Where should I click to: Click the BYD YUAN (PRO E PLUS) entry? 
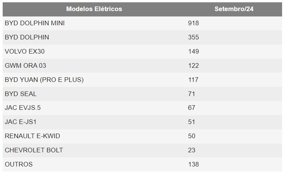point(44,80)
